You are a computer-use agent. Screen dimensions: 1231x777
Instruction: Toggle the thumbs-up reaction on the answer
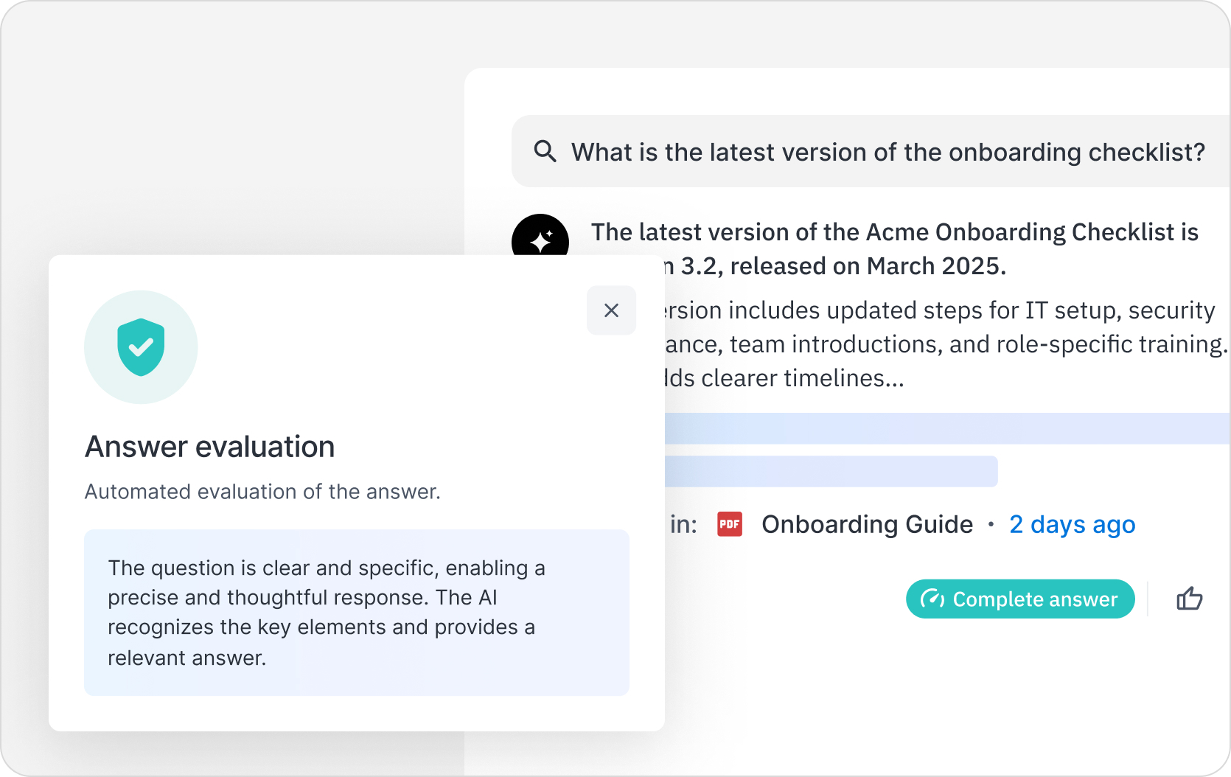[x=1190, y=599]
